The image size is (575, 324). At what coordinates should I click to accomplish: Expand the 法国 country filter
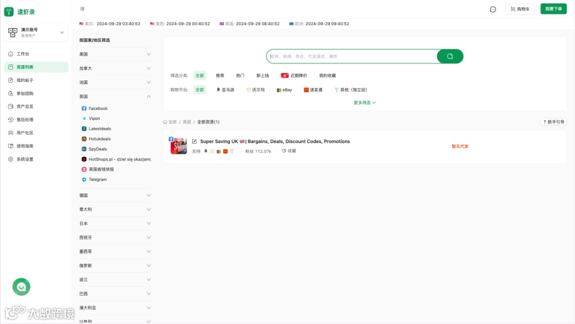click(x=115, y=83)
